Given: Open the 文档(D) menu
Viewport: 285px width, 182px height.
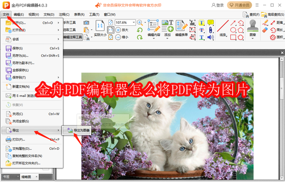Looking at the screenshot, I should [49, 15].
